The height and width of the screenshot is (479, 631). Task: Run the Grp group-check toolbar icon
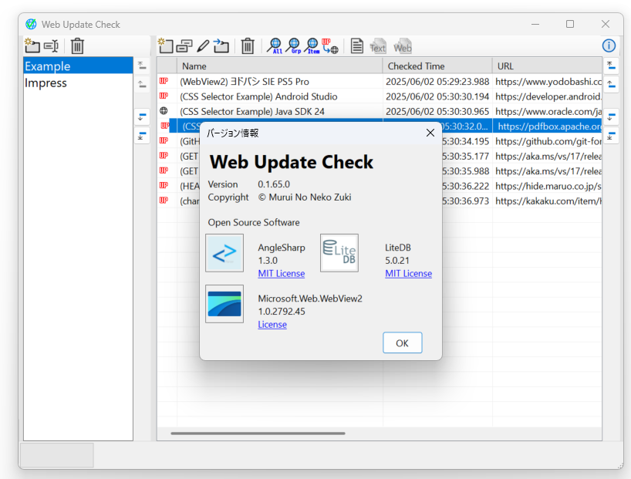[x=294, y=46]
